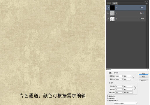Toggle the Constrain Proportions checkbox
This screenshot has width=150, height=105.
click(x=107, y=98)
